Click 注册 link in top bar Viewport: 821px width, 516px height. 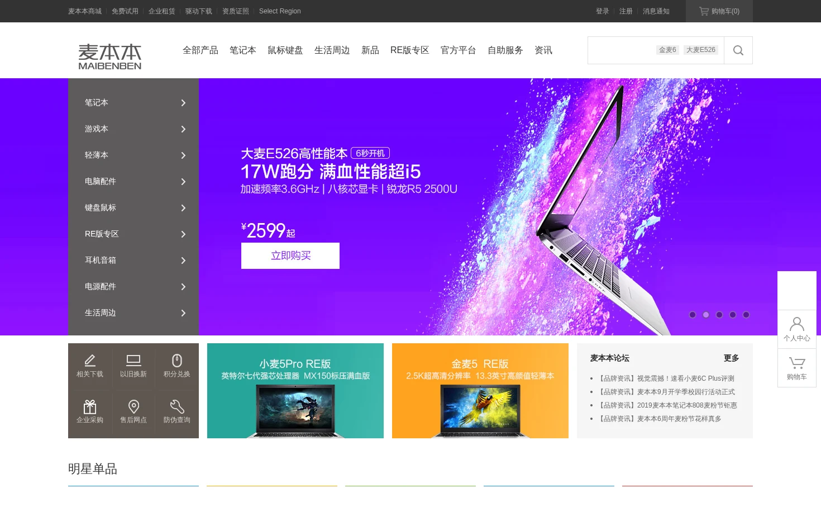coord(626,11)
